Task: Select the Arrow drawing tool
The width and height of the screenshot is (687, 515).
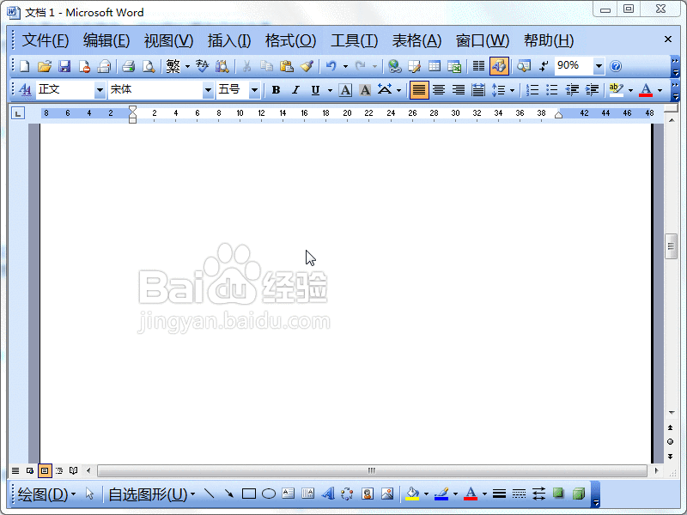Action: tap(228, 494)
